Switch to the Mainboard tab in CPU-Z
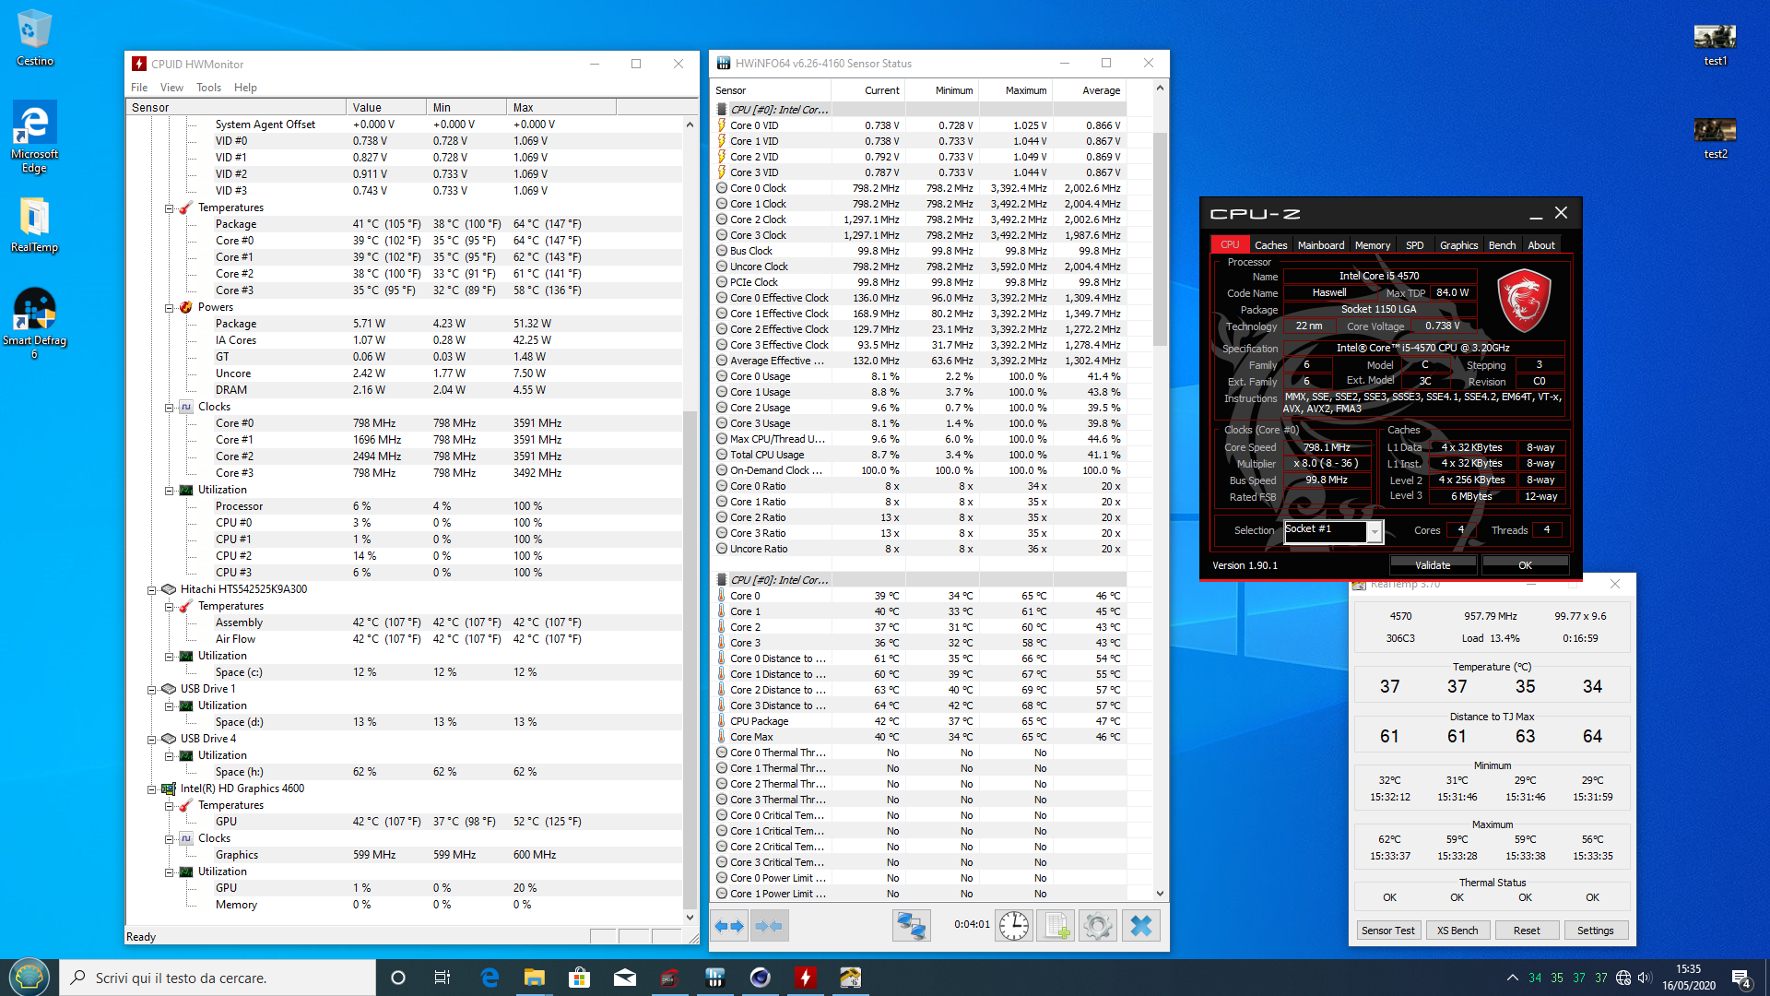 click(1320, 245)
